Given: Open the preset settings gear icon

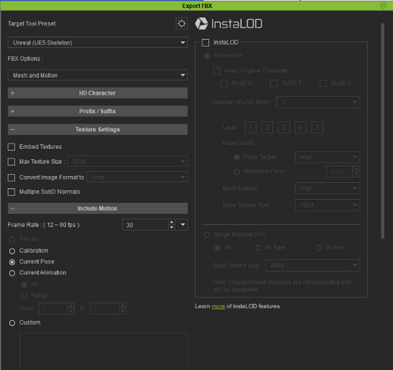Looking at the screenshot, I should [x=182, y=24].
